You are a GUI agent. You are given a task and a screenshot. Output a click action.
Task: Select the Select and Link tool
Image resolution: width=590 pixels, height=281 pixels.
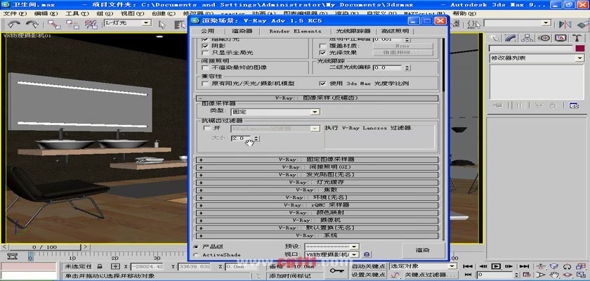[x=54, y=25]
